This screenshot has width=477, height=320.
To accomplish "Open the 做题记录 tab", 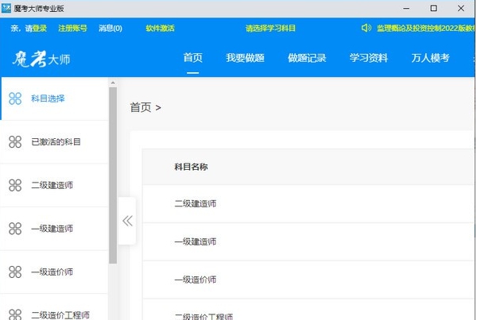I will coord(307,58).
